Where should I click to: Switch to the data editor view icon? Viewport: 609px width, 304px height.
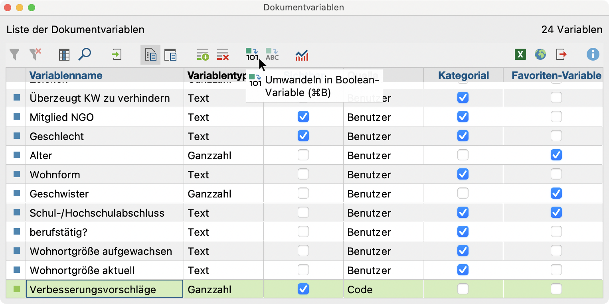coord(170,55)
